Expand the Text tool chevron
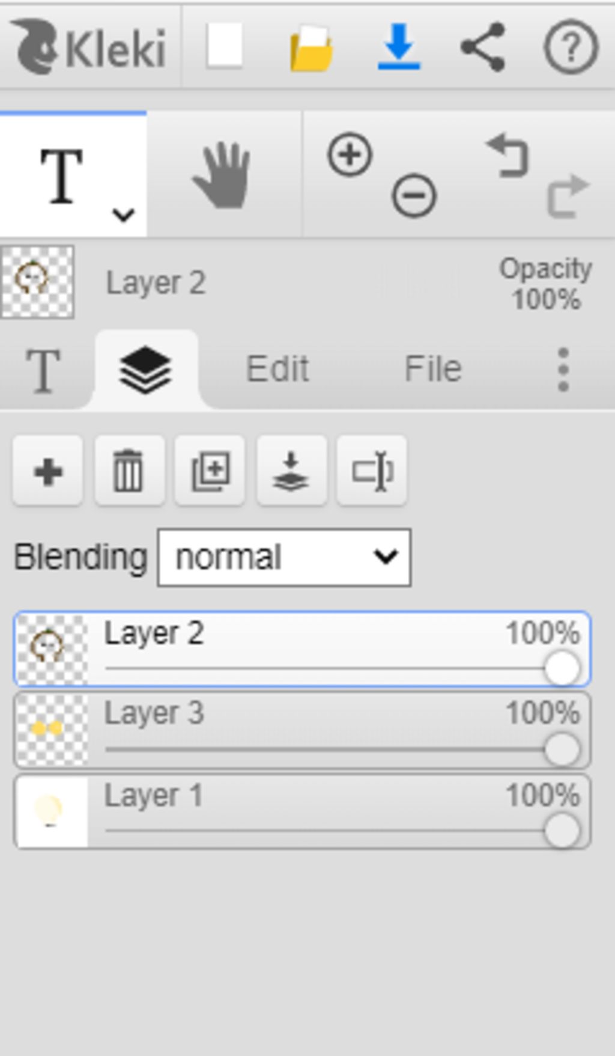 (123, 215)
